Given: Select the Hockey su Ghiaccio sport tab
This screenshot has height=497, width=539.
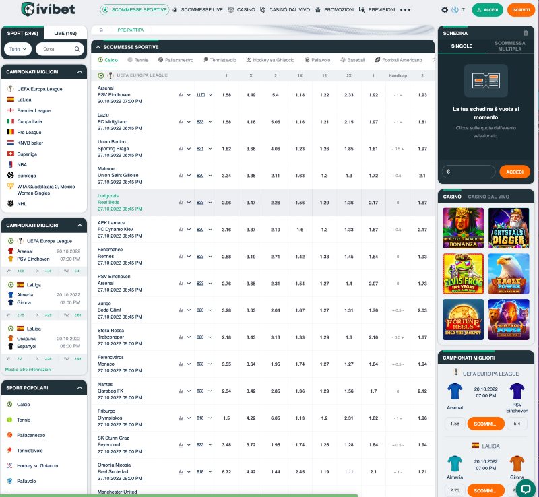Looking at the screenshot, I should click(x=270, y=60).
